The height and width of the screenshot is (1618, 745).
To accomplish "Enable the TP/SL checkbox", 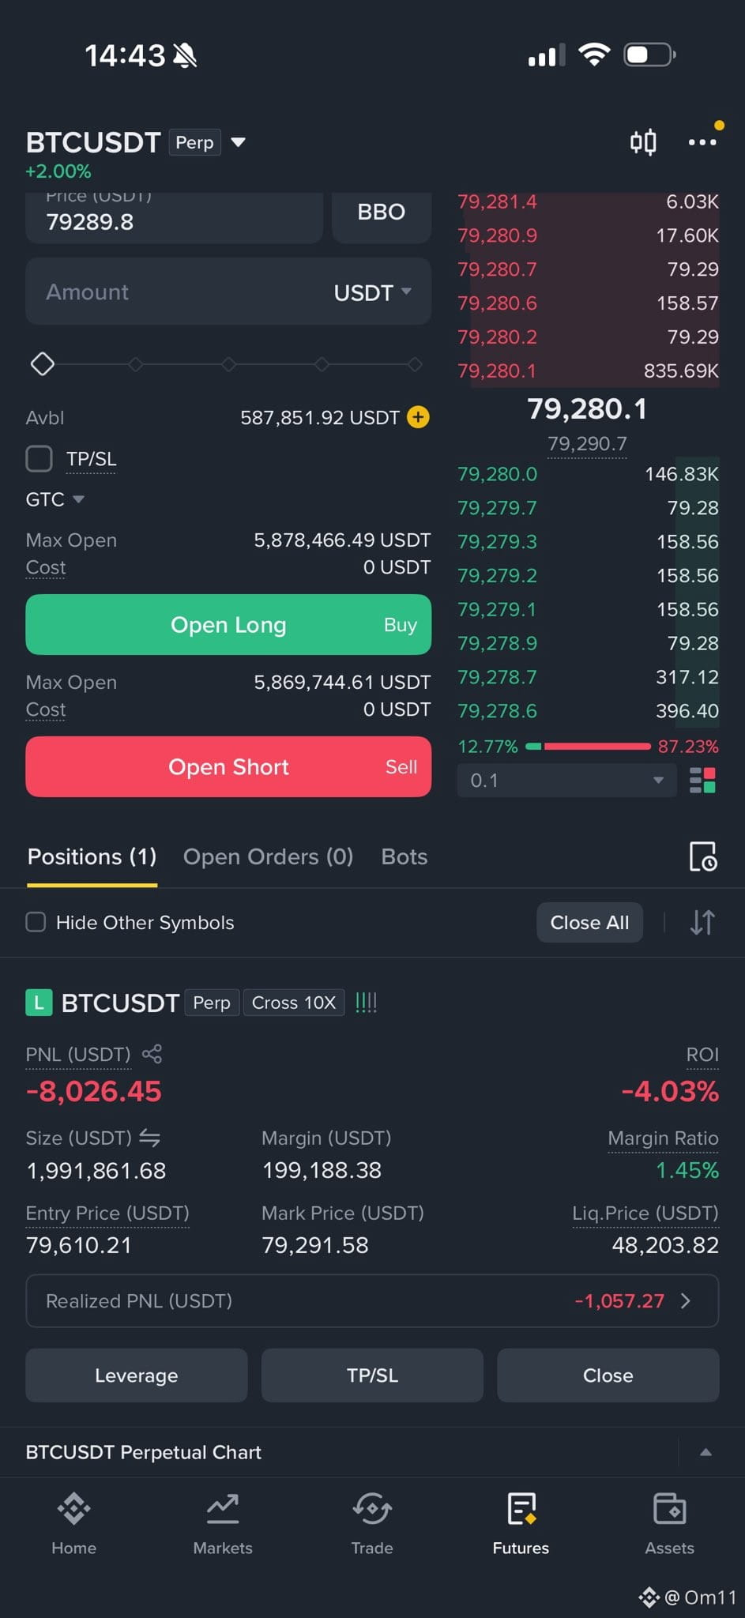I will [40, 458].
